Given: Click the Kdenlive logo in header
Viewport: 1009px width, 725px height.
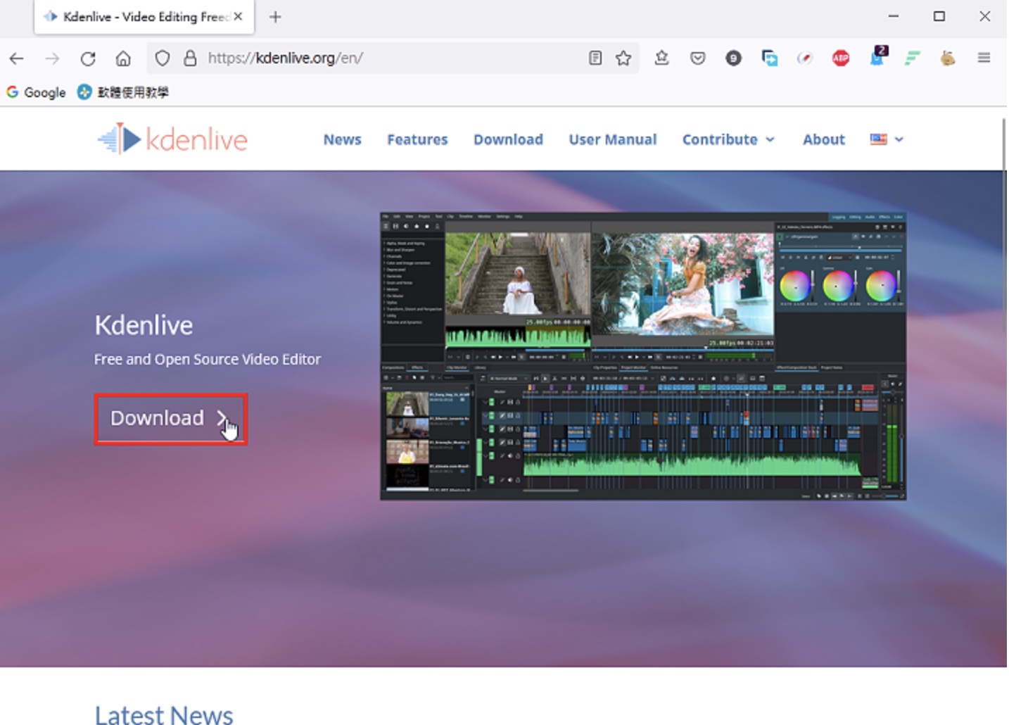Looking at the screenshot, I should [x=173, y=139].
